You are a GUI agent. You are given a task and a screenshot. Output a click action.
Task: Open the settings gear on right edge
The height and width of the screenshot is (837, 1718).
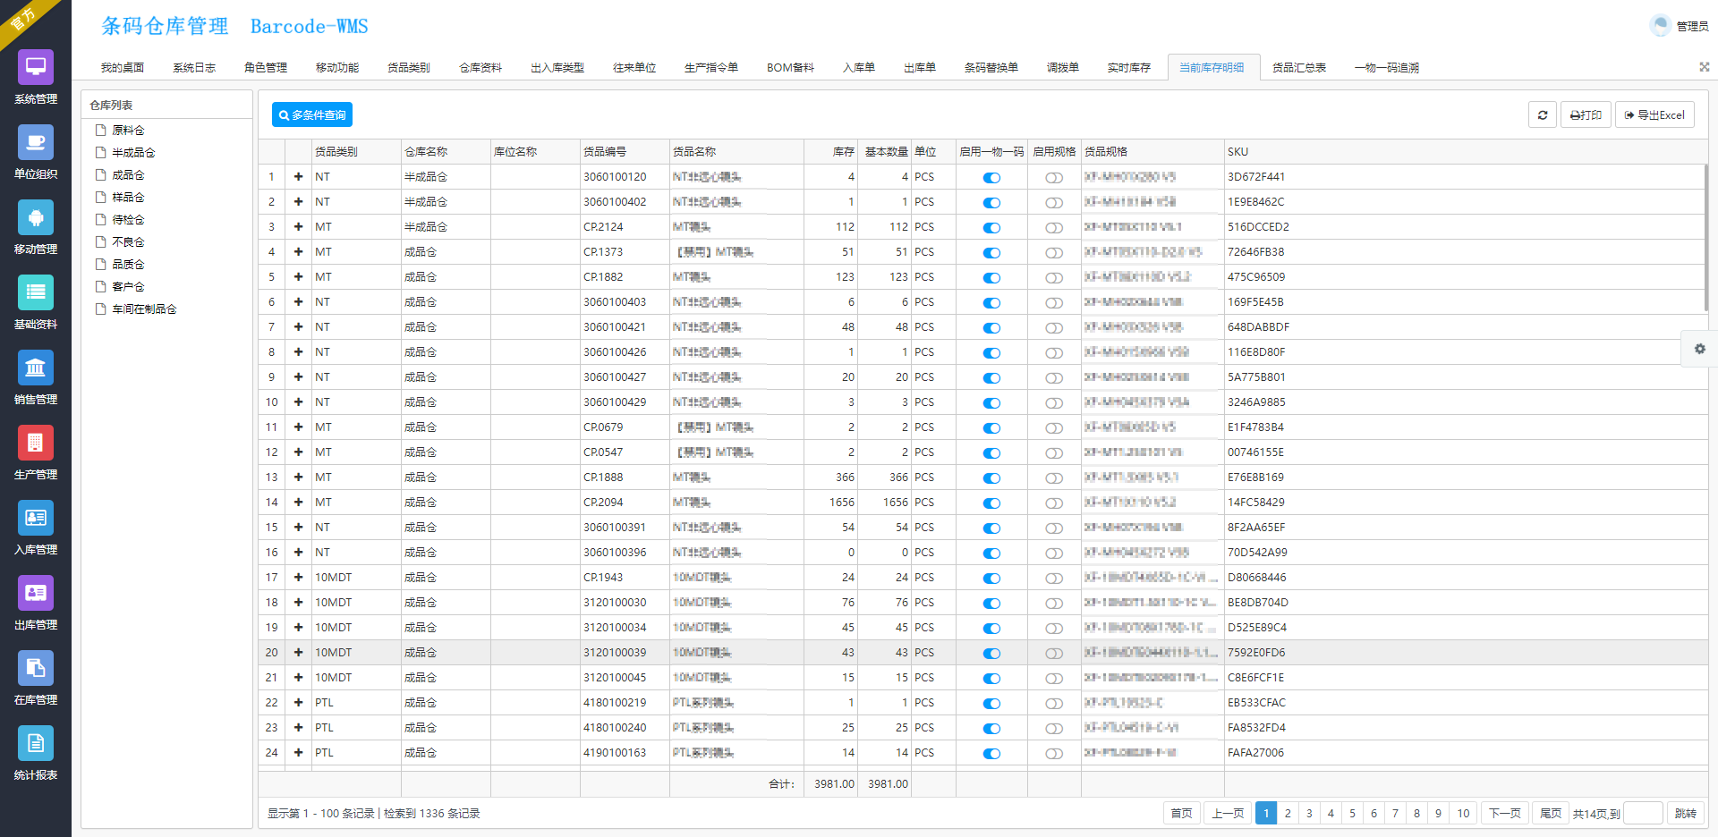coord(1699,349)
